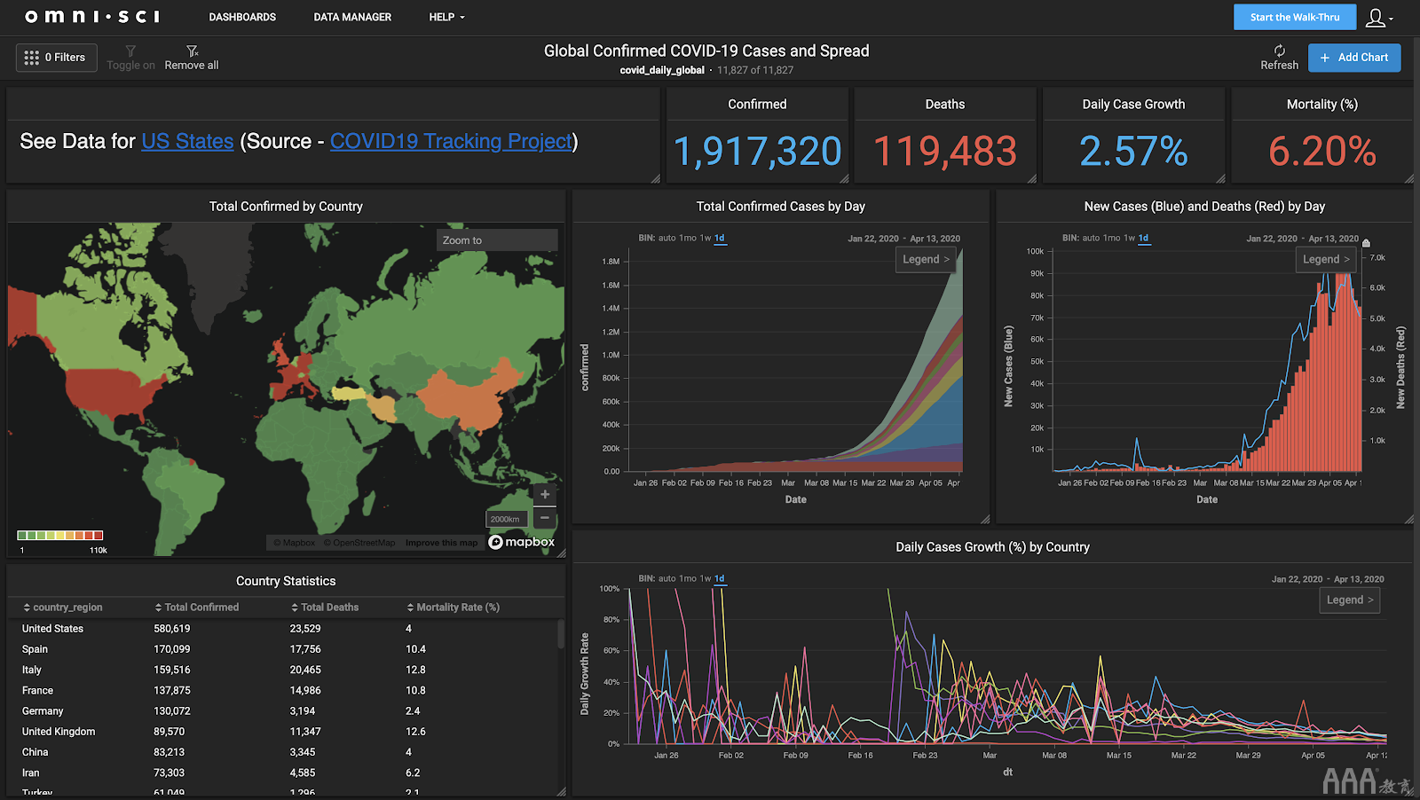Select 1w bin on New Cases chart
The image size is (1420, 800).
pyautogui.click(x=1130, y=238)
